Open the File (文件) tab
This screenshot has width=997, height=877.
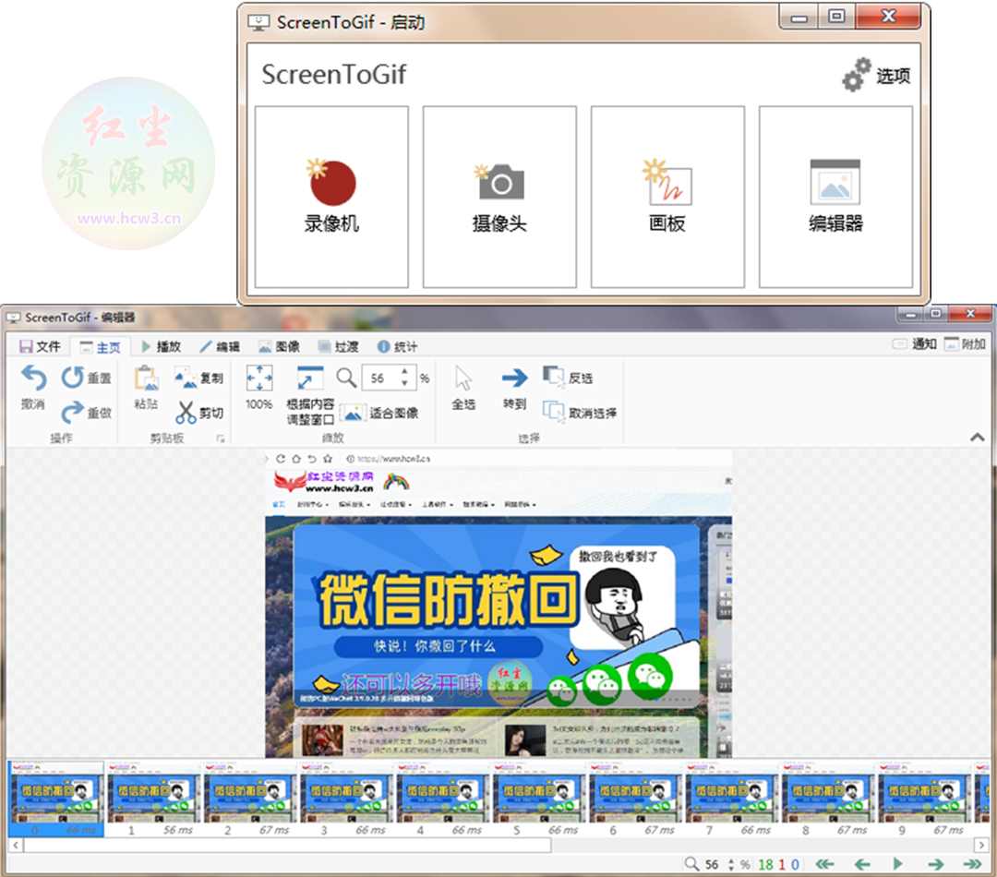(40, 346)
